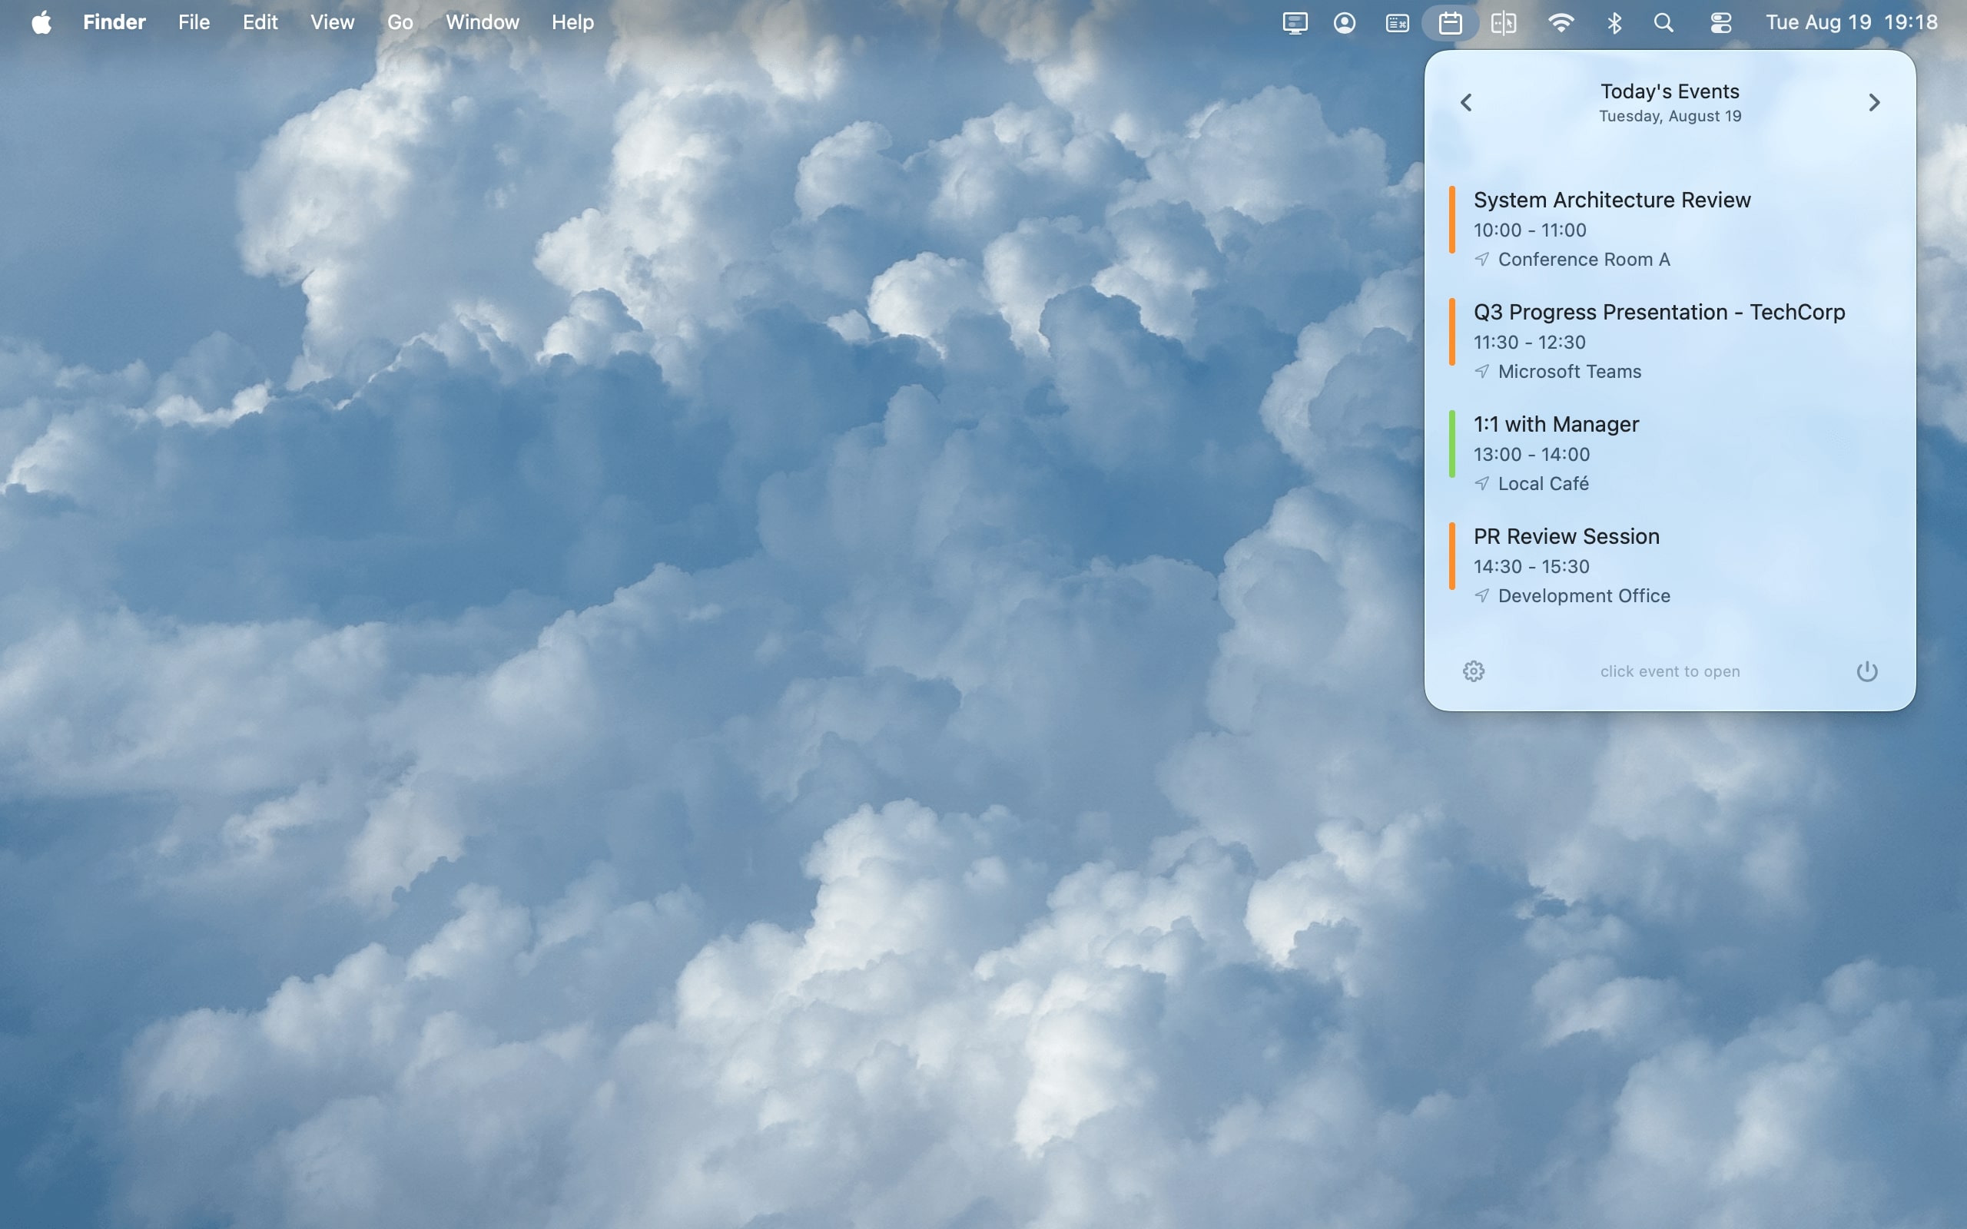Click the Bluetooth menu bar icon
1967x1229 pixels.
1614,23
